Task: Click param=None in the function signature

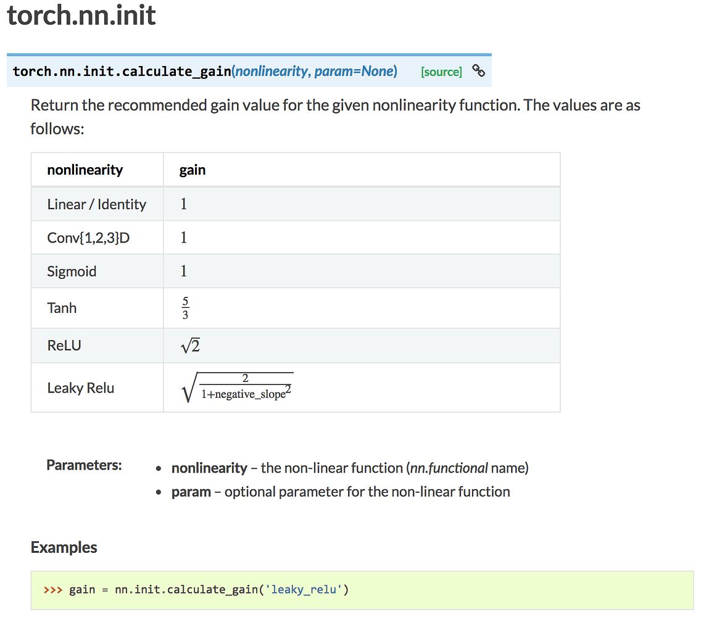Action: coord(354,72)
